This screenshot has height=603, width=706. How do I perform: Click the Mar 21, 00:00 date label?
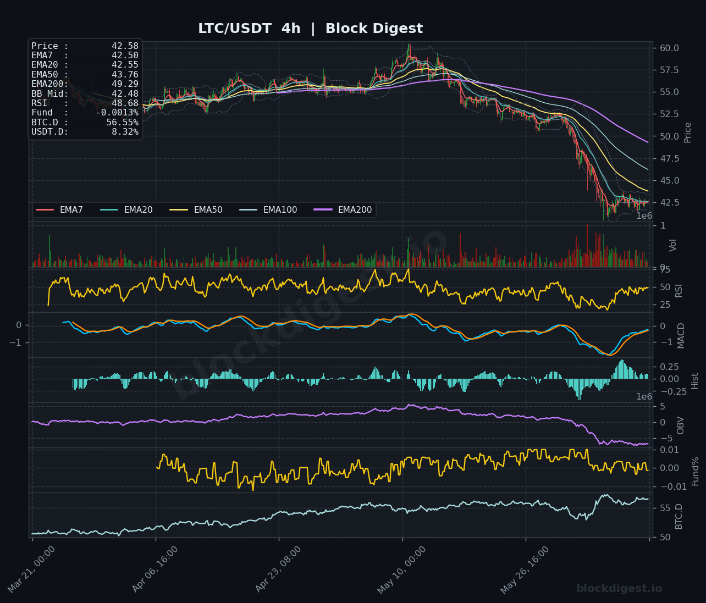[31, 569]
